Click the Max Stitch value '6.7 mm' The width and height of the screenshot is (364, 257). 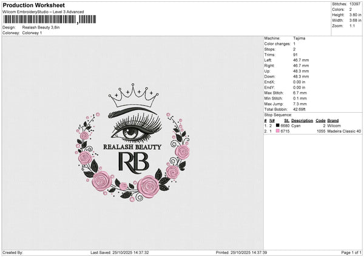tap(300, 93)
